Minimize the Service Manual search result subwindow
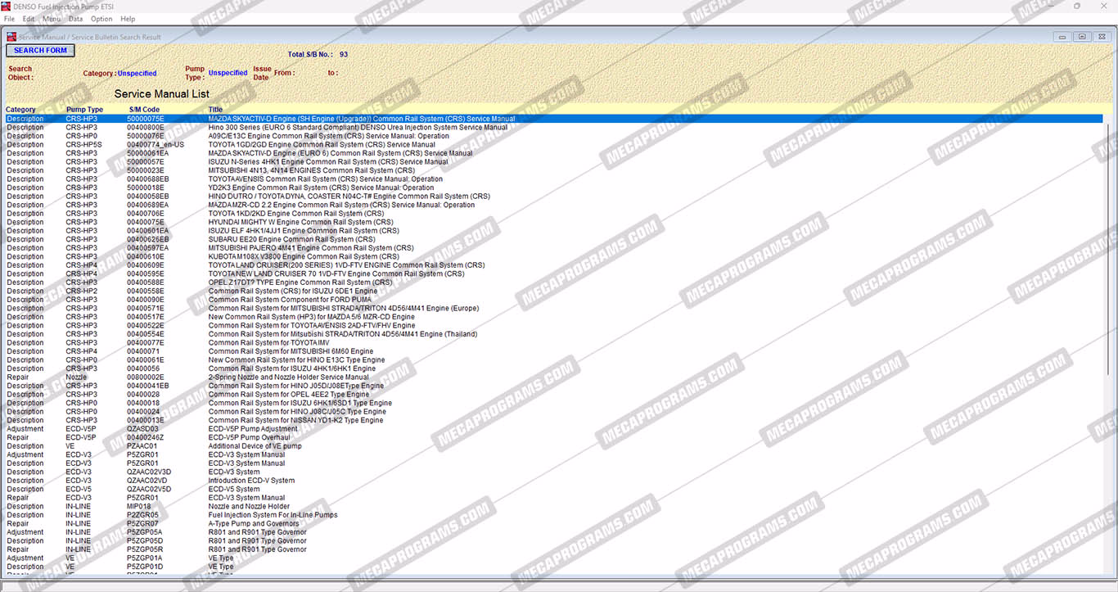1118x592 pixels. point(1063,37)
